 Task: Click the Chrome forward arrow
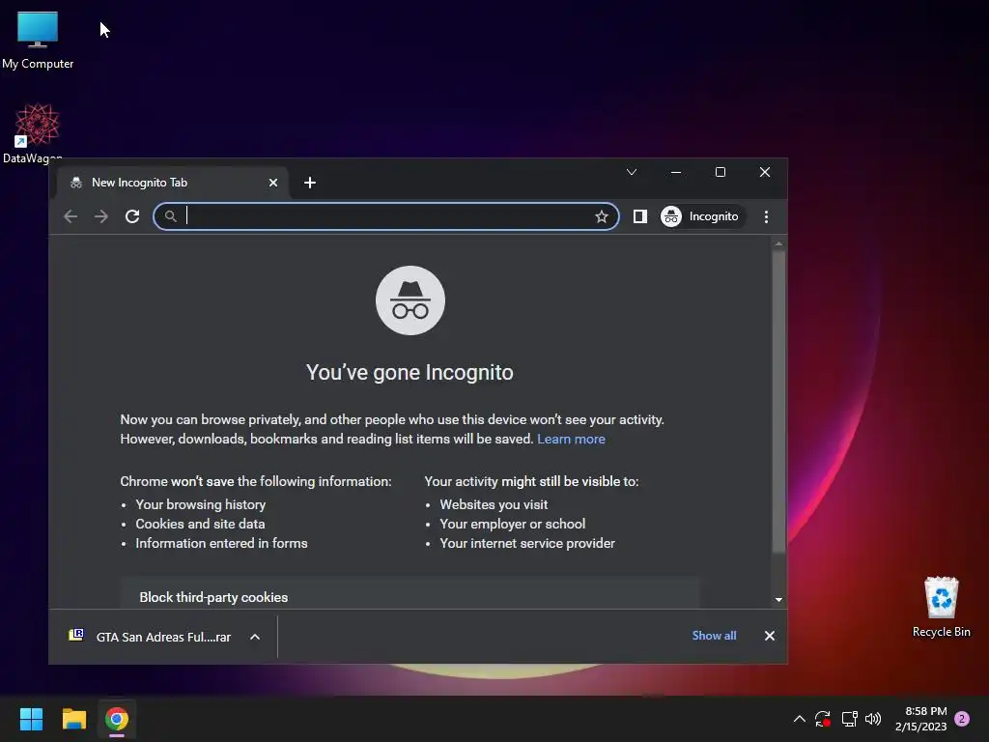click(x=100, y=216)
